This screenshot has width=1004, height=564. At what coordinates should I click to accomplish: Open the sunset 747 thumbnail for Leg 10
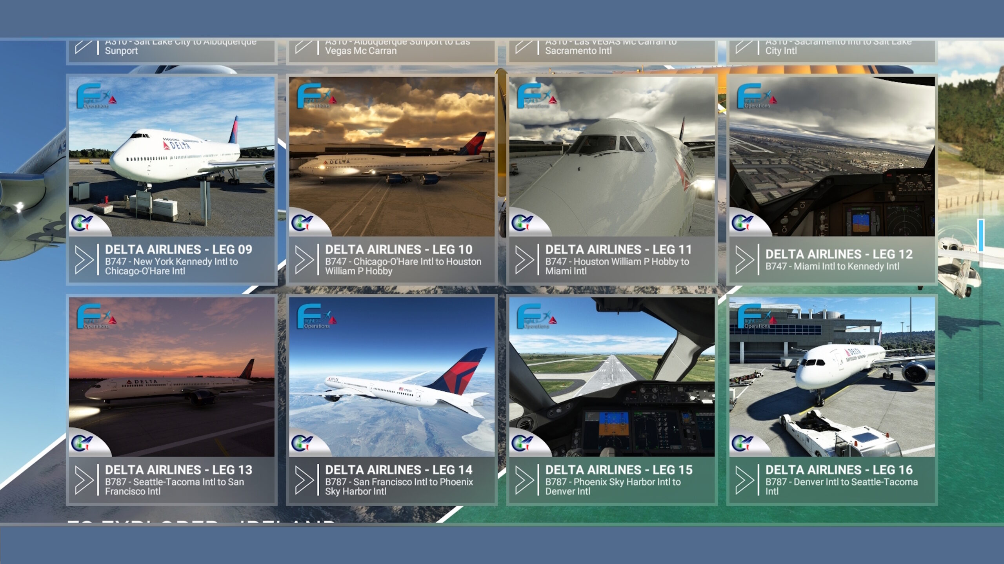tap(392, 157)
